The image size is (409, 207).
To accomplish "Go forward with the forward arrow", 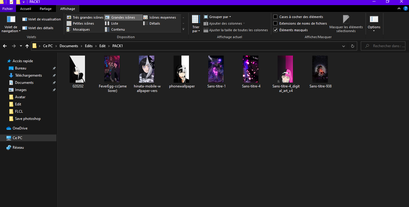I will coord(14,46).
